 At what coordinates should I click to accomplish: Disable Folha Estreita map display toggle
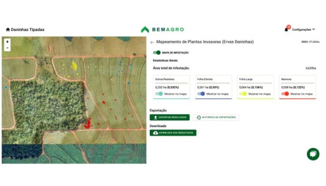click(x=201, y=93)
